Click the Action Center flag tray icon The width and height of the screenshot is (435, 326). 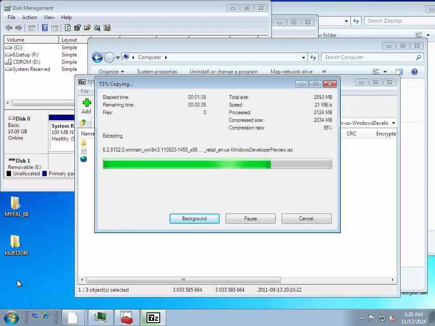371,318
